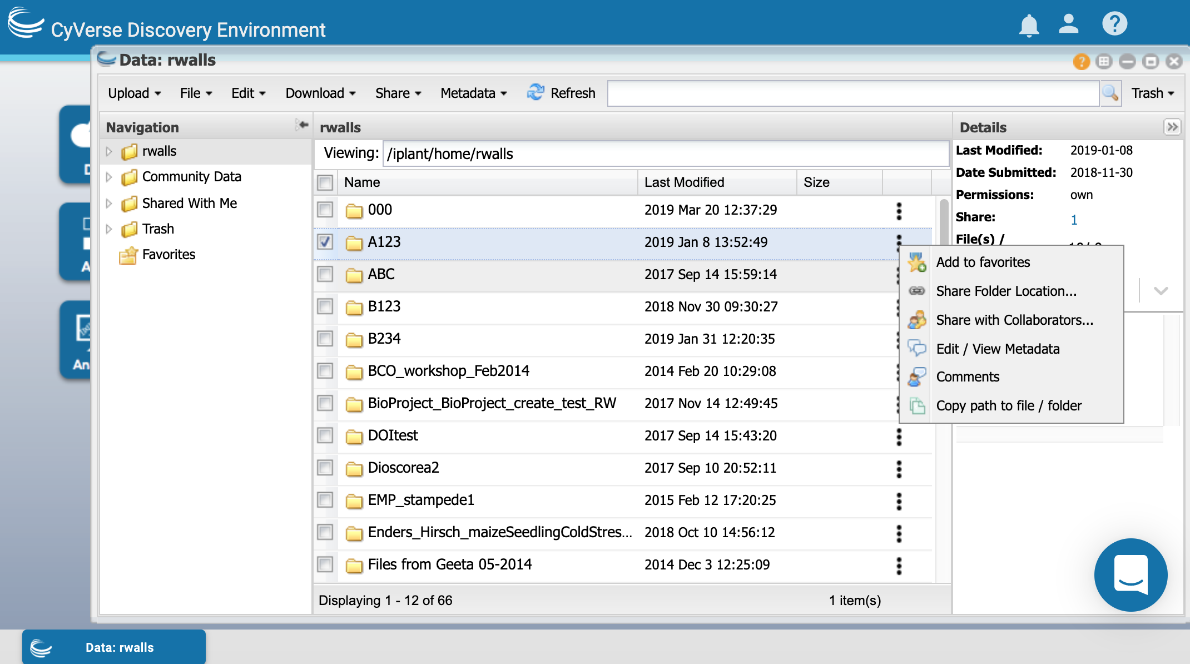This screenshot has width=1190, height=664.
Task: Check the box for BCO_workshop_Feb2014
Action: [x=325, y=371]
